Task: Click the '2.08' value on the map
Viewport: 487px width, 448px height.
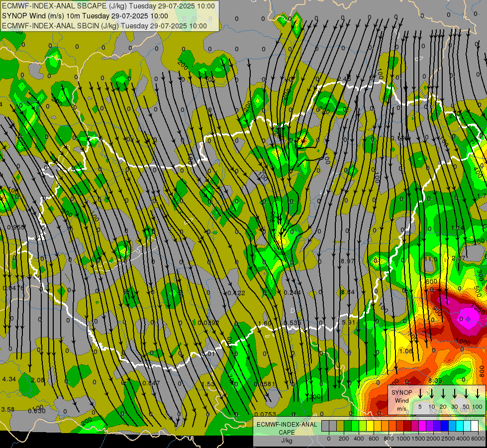Action: click(38, 380)
